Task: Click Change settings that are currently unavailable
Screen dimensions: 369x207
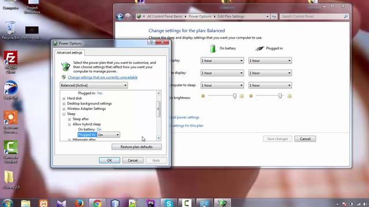Action: tap(103, 77)
